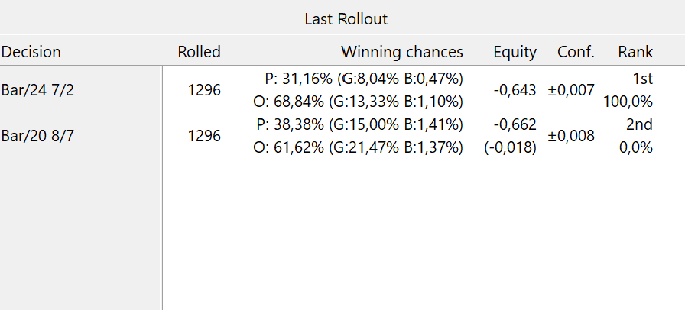The width and height of the screenshot is (685, 310).
Task: Click the O: 68,84% winning chances line
Action: click(x=358, y=101)
